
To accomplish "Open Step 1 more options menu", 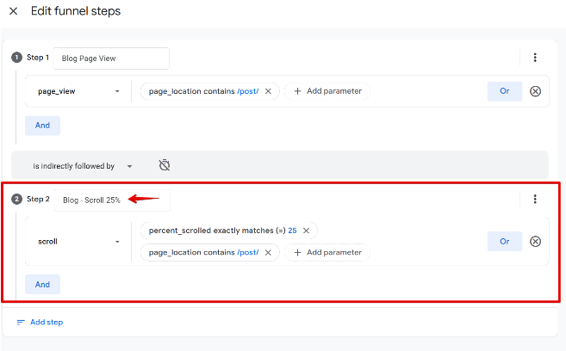I will (x=535, y=58).
